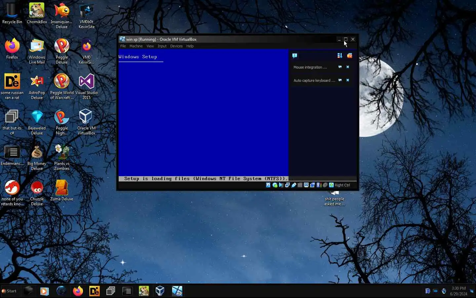The height and width of the screenshot is (298, 476).
Task: Select the 'that but its c#' desktop icon
Action: click(12, 122)
